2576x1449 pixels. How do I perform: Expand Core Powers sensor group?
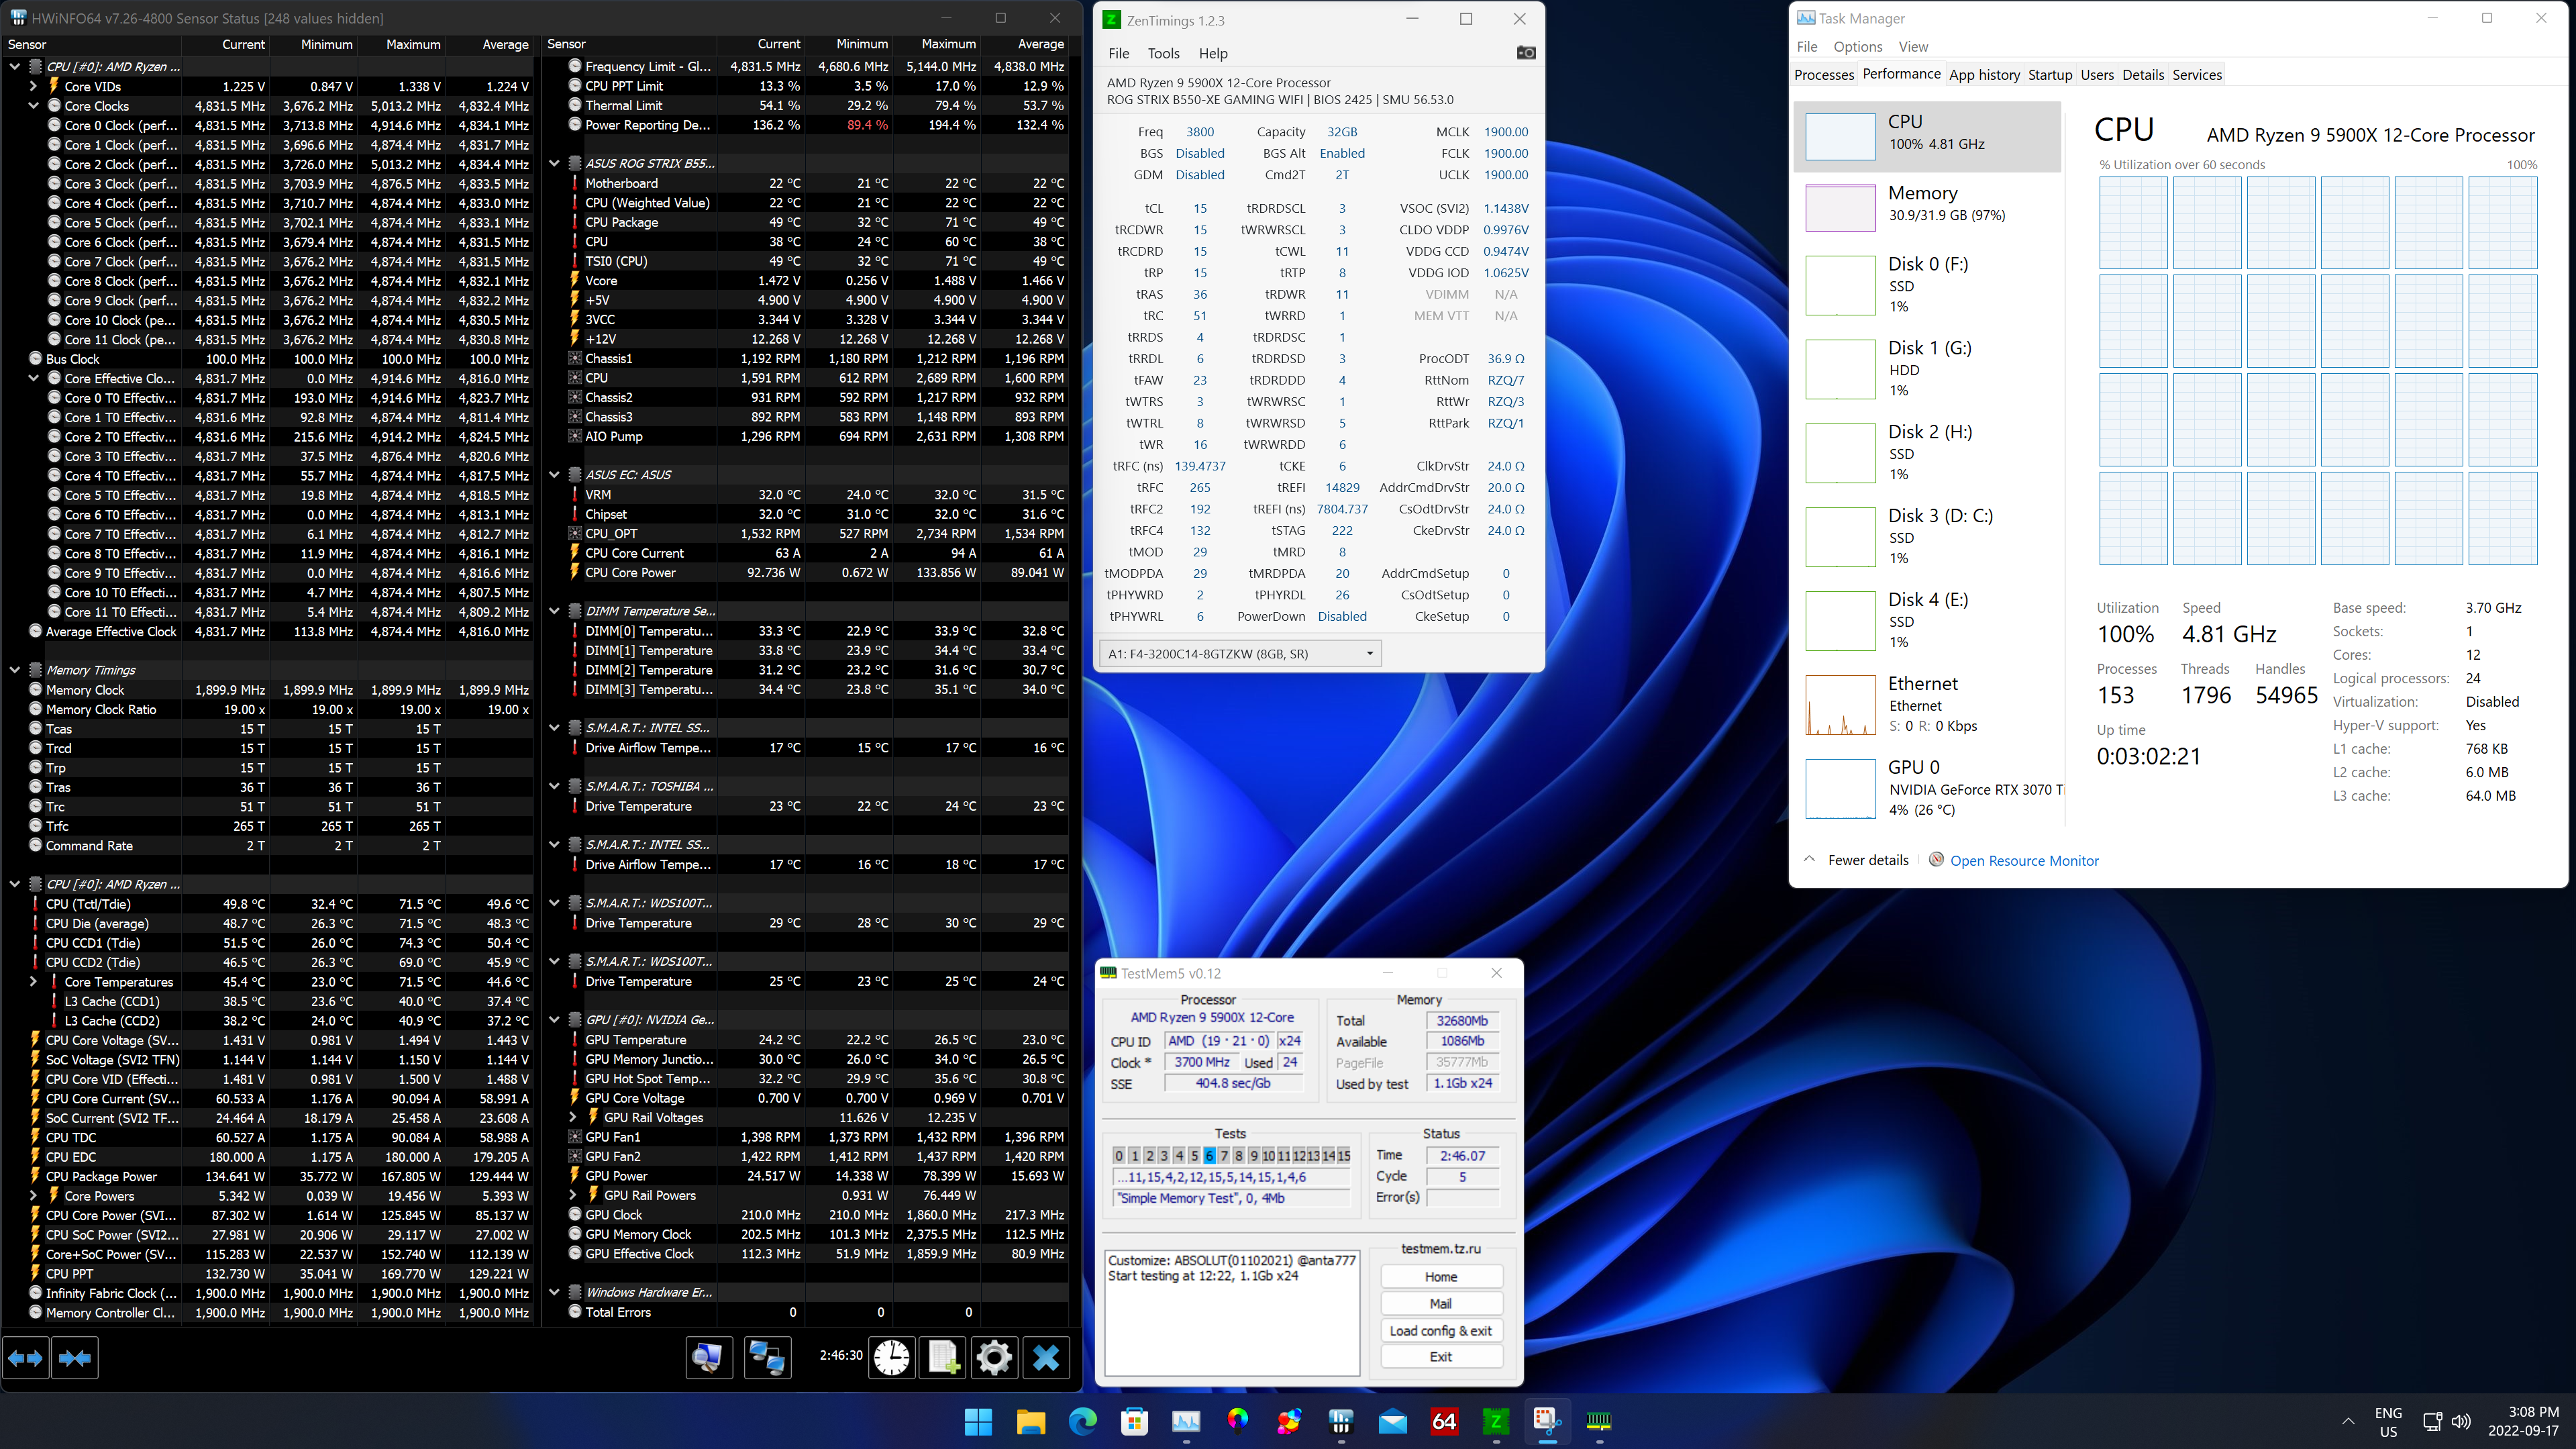(34, 1196)
